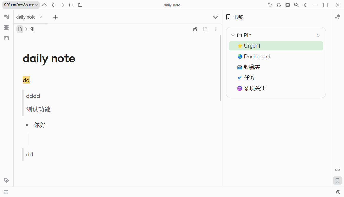Maximize the SiYuan window
Screen dimensions: 344x197
tap(325, 5)
